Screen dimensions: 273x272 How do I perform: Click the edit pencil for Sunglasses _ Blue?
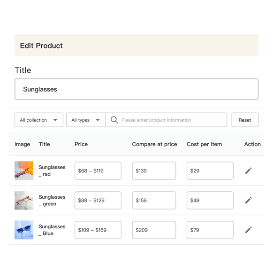pos(248,230)
